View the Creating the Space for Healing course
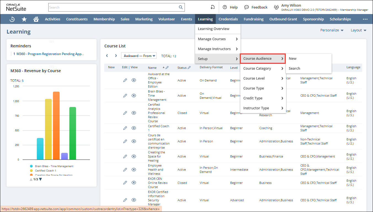 [134, 156]
